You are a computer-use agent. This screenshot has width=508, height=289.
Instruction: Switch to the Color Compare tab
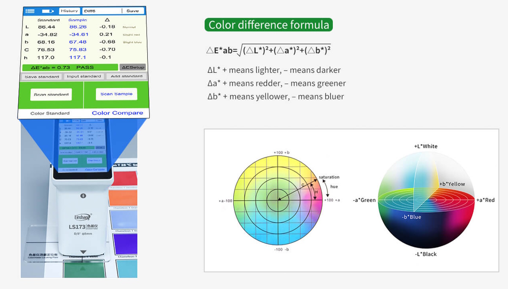pyautogui.click(x=117, y=113)
